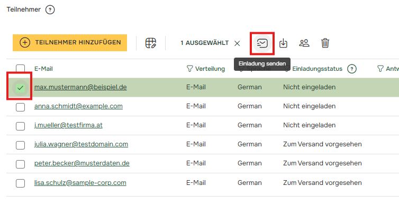Click Zum Versand vorgesehen in peter.becker row
Image resolution: width=399 pixels, height=205 pixels.
[x=322, y=163]
